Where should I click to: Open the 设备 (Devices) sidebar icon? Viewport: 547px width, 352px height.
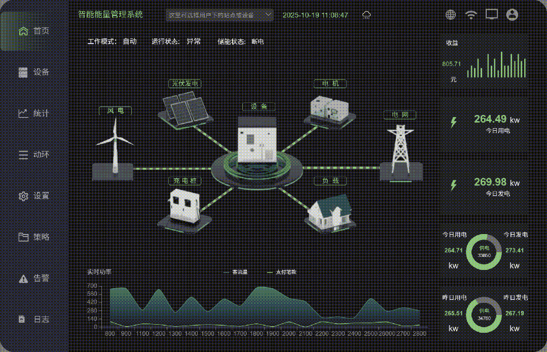pos(23,72)
